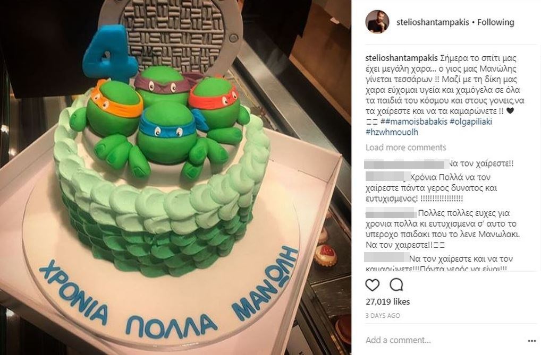Open first commenter's blurred username
The width and height of the screenshot is (541, 355).
(406, 164)
